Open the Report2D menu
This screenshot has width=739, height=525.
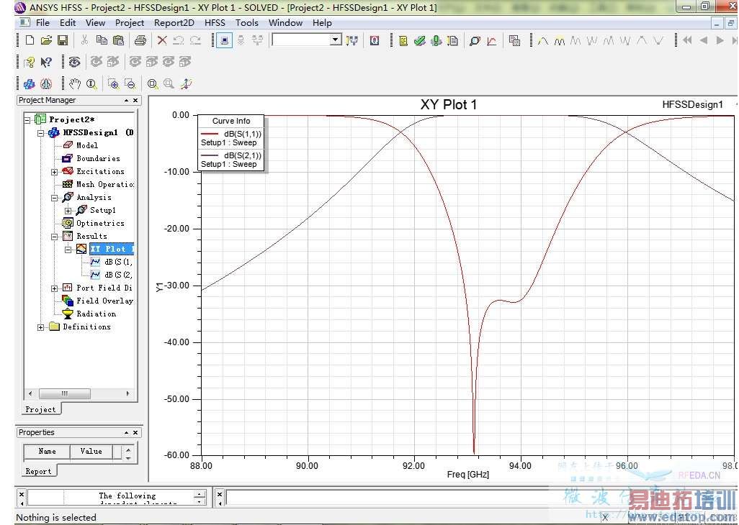tap(174, 22)
